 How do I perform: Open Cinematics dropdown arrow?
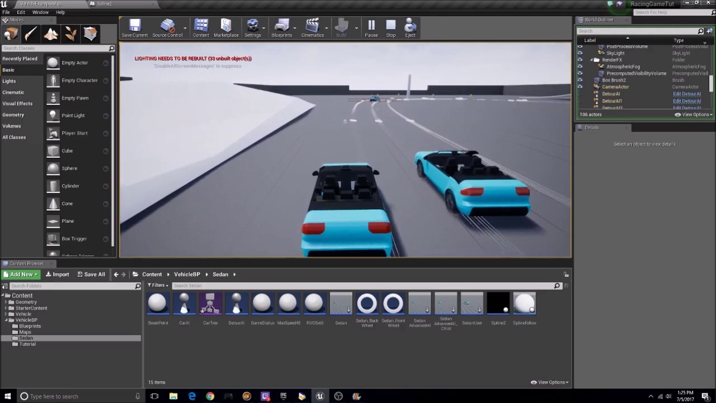click(x=327, y=28)
